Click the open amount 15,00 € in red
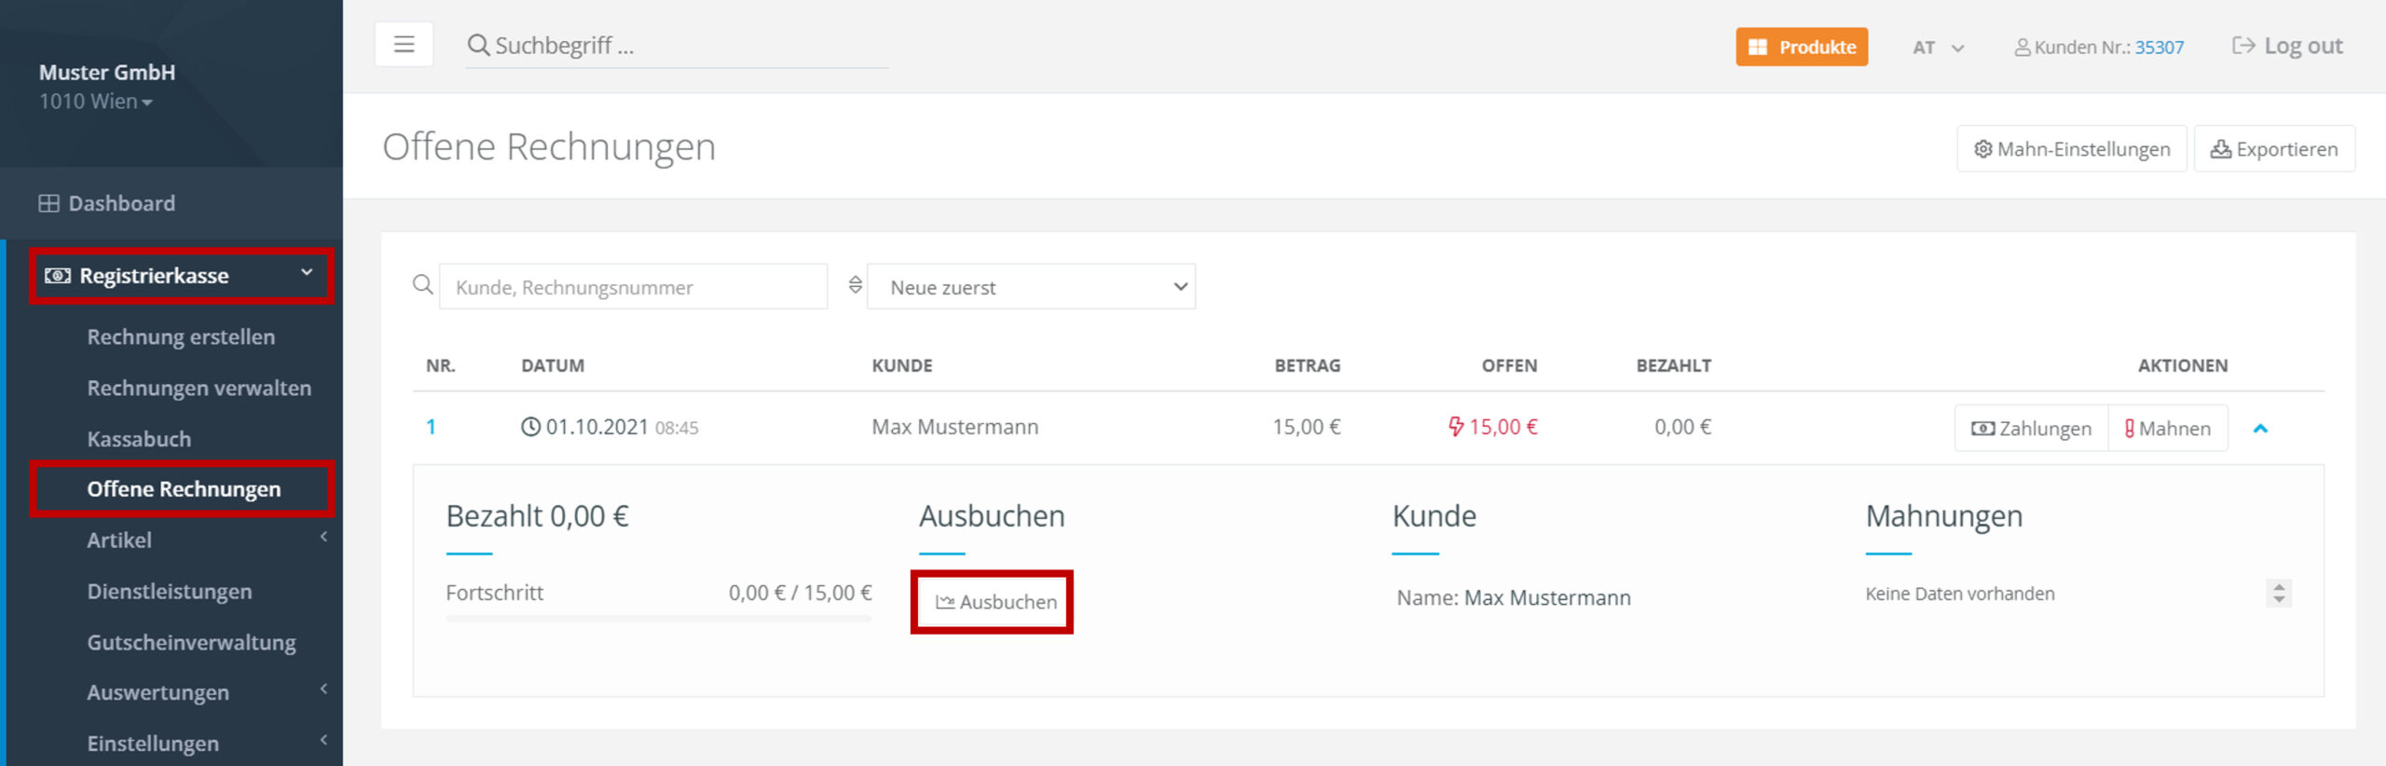The width and height of the screenshot is (2386, 766). point(1492,427)
